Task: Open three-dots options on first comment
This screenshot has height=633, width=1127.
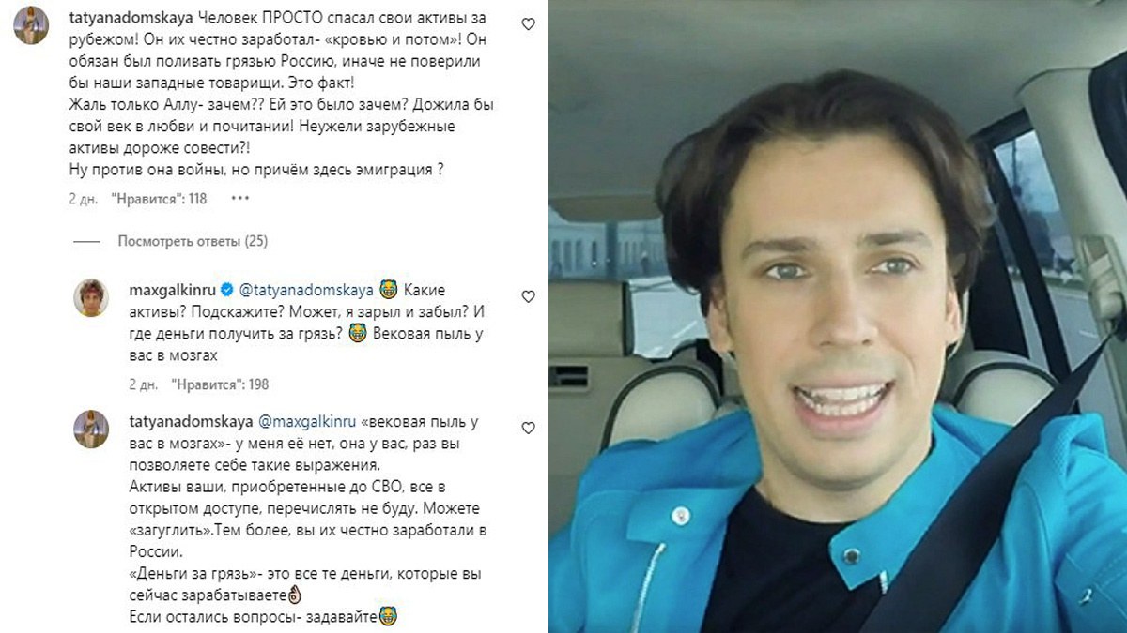Action: [x=240, y=199]
